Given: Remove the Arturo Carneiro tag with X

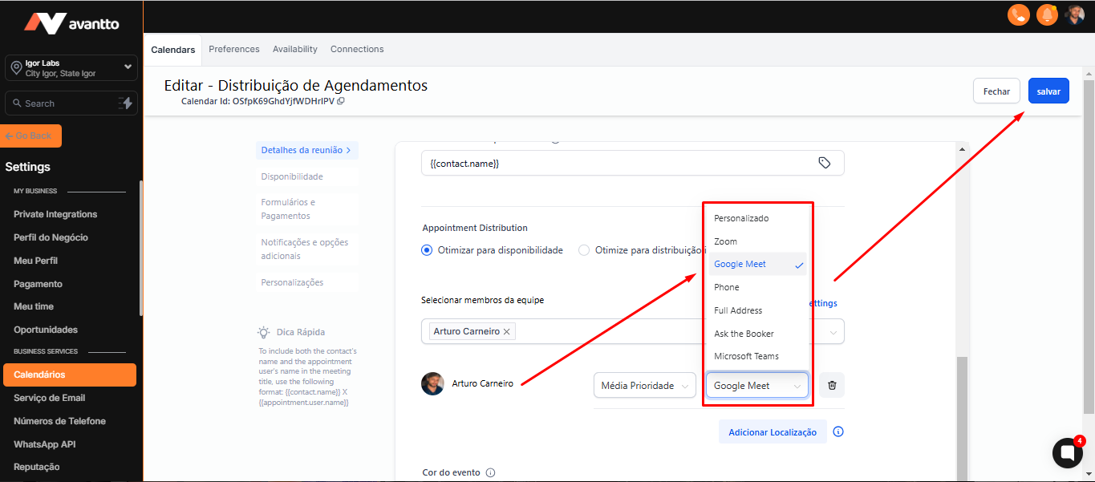Looking at the screenshot, I should pyautogui.click(x=506, y=331).
